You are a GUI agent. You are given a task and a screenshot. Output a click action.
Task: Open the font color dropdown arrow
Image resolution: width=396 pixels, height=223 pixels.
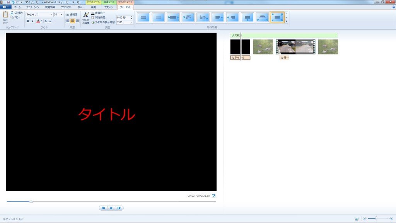point(41,21)
